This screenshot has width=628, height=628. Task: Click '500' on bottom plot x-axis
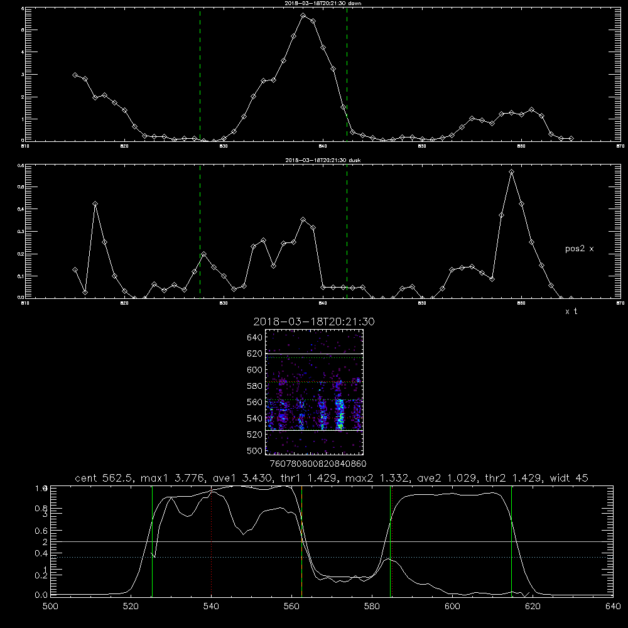[x=50, y=607]
